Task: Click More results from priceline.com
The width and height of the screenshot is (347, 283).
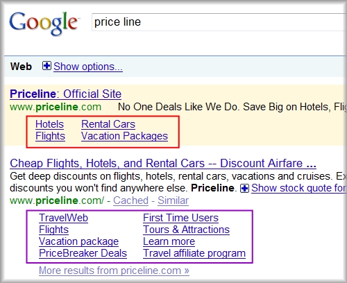Action: coord(114,271)
